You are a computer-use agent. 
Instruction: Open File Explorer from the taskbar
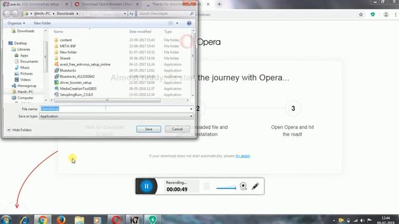pyautogui.click(x=79, y=220)
